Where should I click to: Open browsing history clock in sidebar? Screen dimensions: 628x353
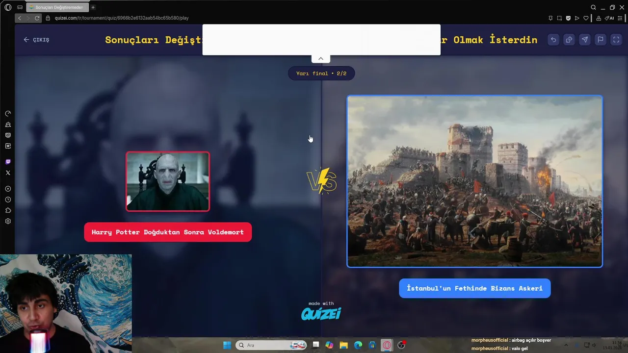[x=8, y=200]
